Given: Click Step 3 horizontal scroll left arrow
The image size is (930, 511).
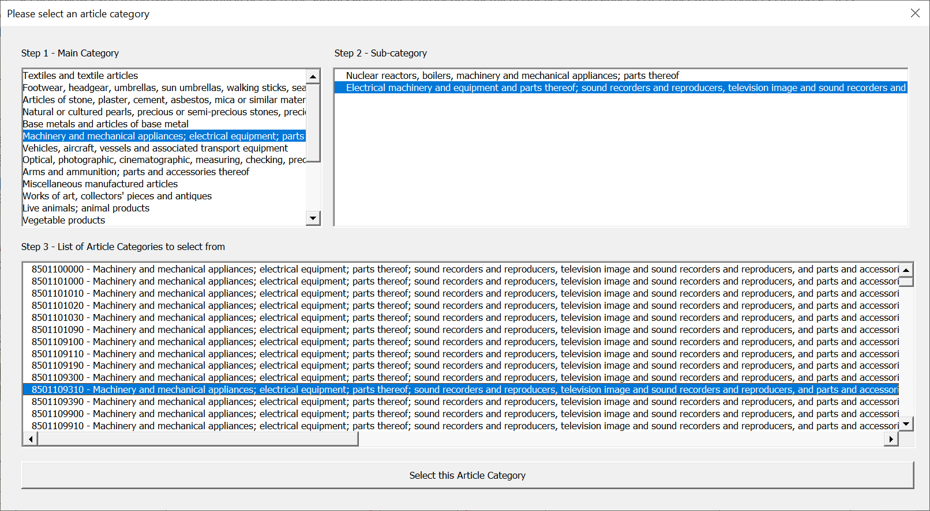Looking at the screenshot, I should click(30, 440).
